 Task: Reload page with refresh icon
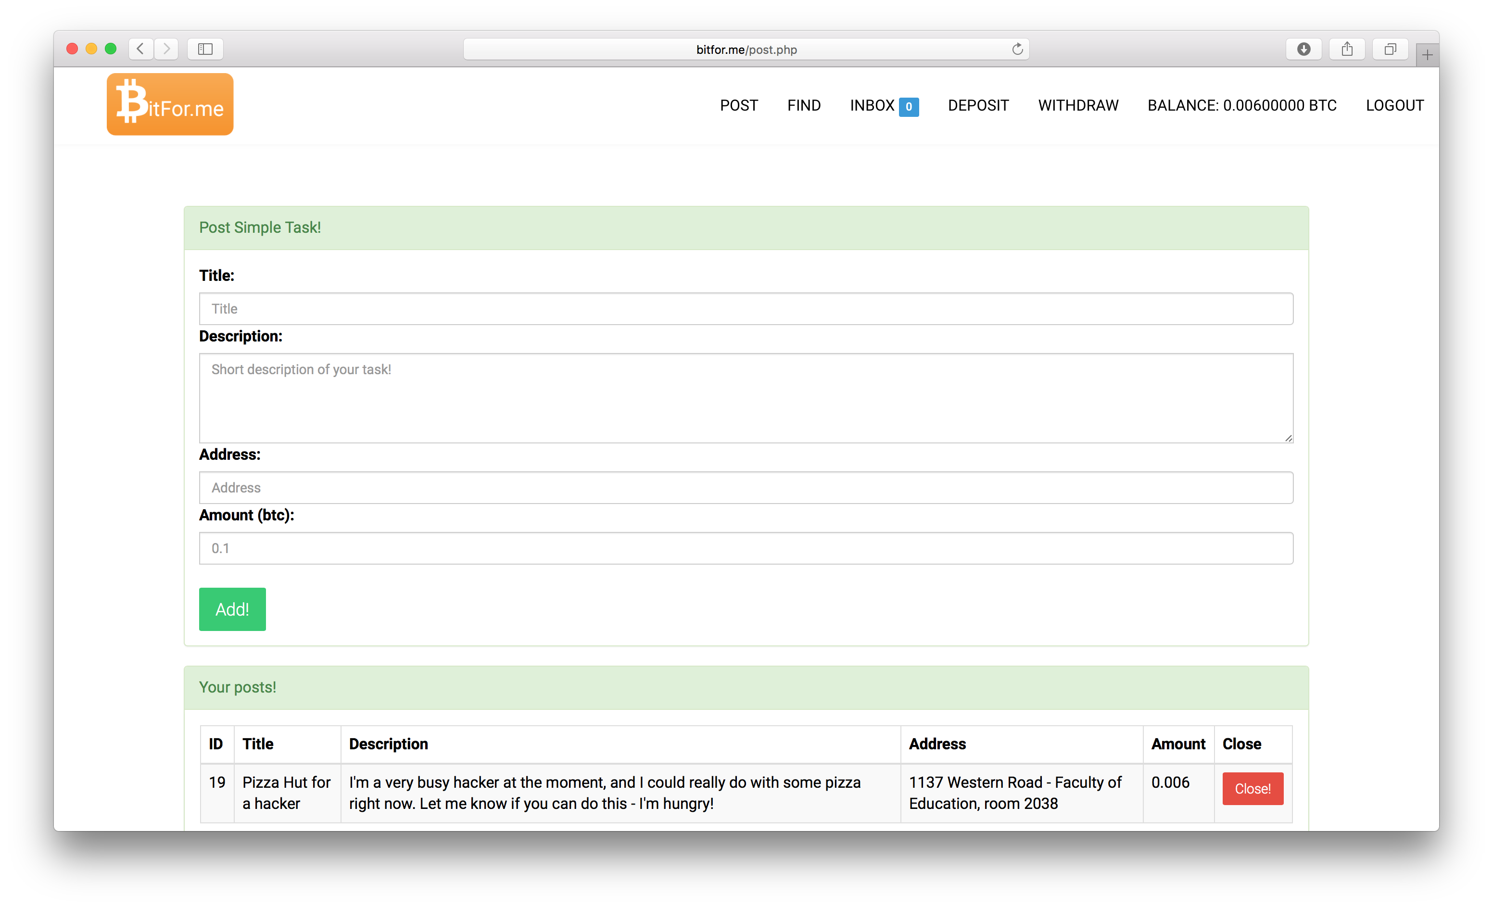(x=1017, y=49)
